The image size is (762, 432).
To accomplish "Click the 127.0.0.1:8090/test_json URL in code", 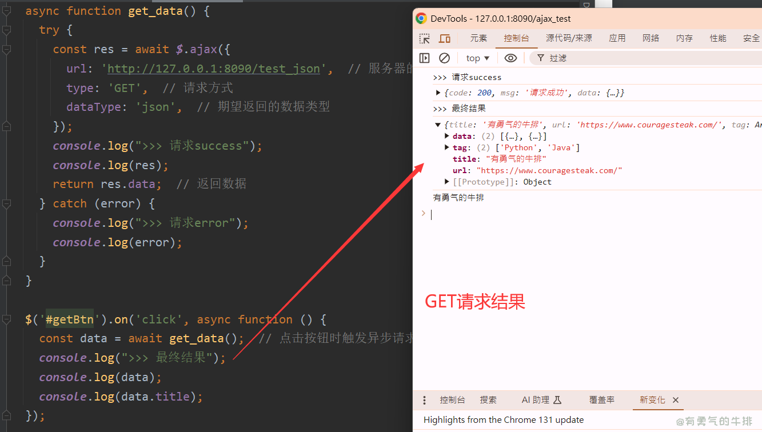I will tap(213, 69).
